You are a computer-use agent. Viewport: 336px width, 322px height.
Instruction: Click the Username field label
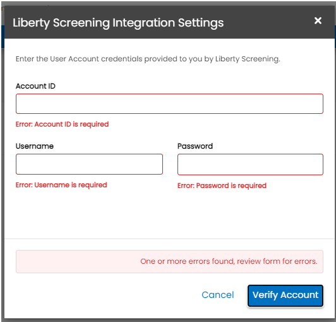pyautogui.click(x=35, y=146)
